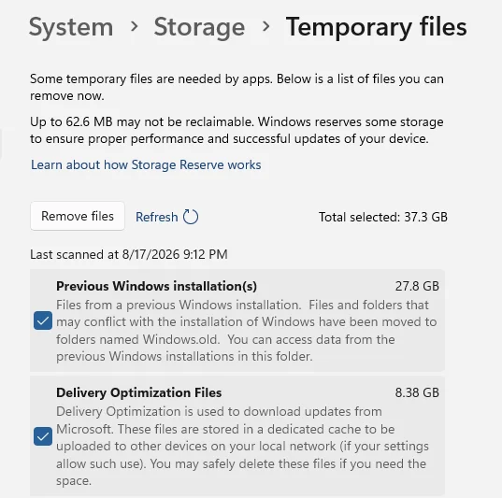This screenshot has width=502, height=498.
Task: Click the Total selected: 37.3 GB text
Action: 383,217
